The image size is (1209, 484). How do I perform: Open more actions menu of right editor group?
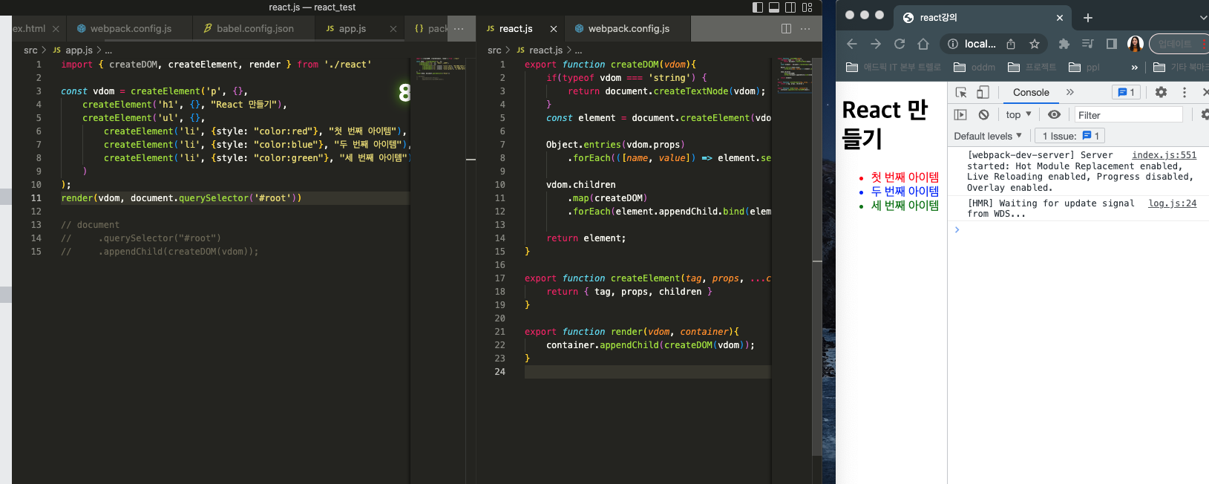pyautogui.click(x=805, y=29)
